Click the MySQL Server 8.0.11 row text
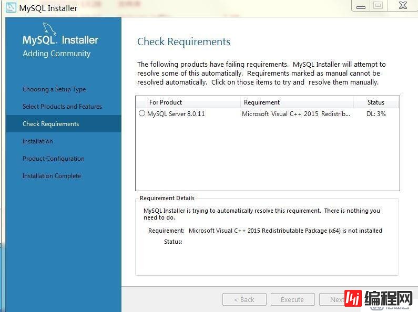This screenshot has height=312, width=418. [x=176, y=114]
